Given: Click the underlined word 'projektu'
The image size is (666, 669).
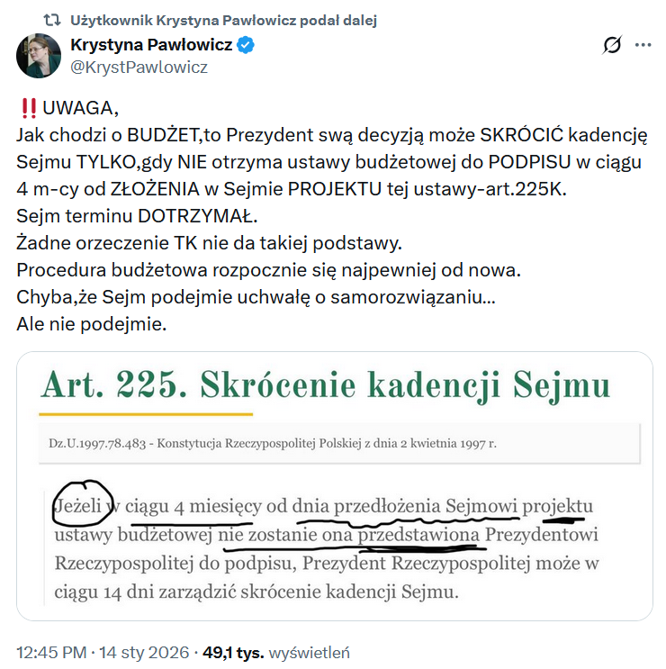Looking at the screenshot, I should point(558,506).
